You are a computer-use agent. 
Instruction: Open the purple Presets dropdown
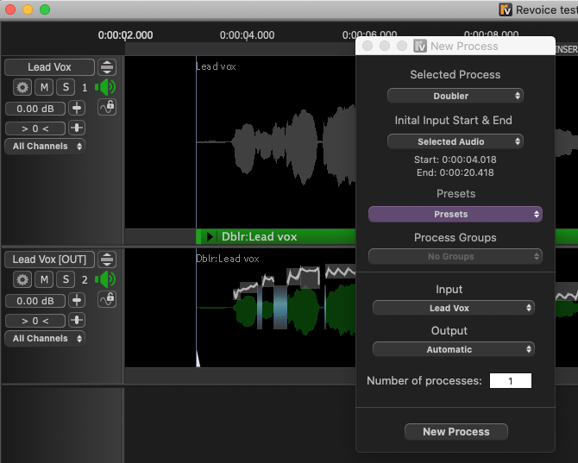(455, 214)
